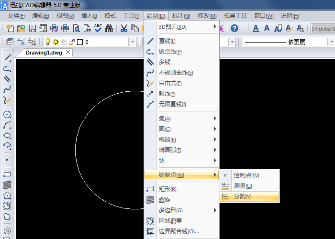The width and height of the screenshot is (335, 239).
Task: Click the underlined A text style icon
Action: click(256, 28)
